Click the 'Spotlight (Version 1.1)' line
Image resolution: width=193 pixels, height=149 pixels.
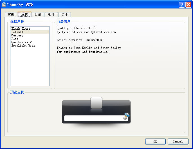tap(76, 28)
